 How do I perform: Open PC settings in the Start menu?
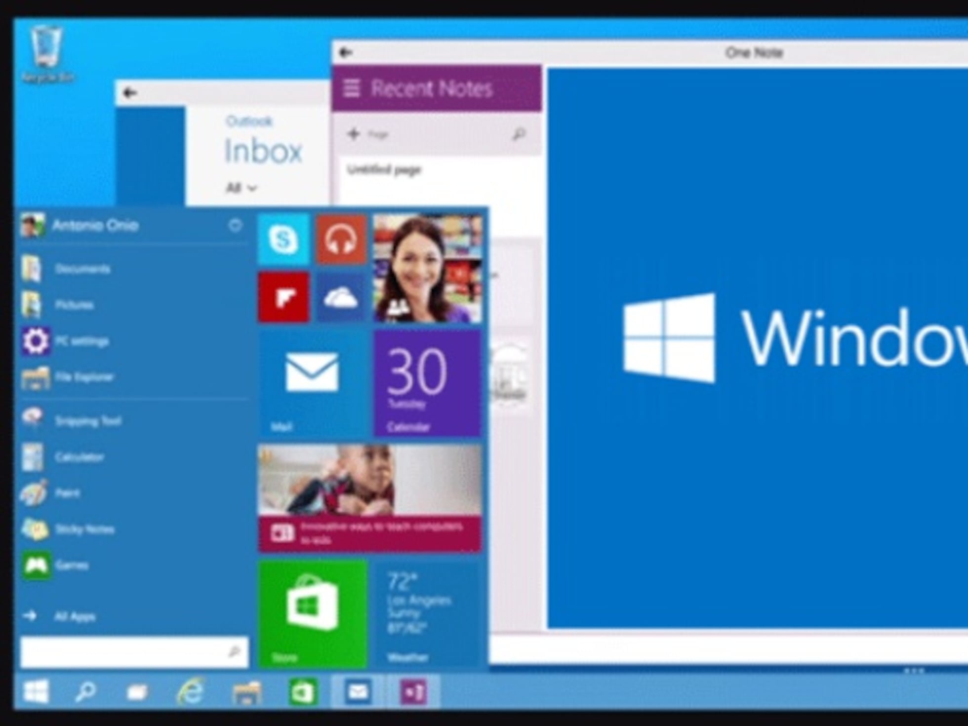coord(66,341)
